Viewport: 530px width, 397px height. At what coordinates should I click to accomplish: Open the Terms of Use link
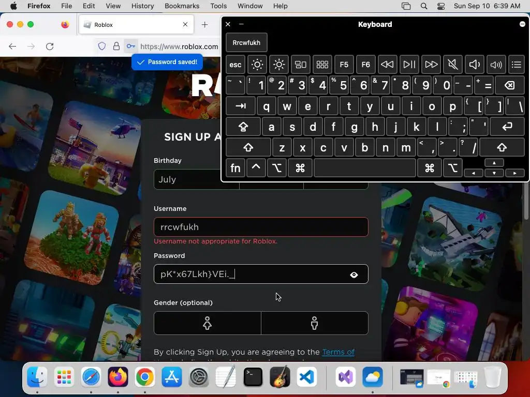coord(338,352)
